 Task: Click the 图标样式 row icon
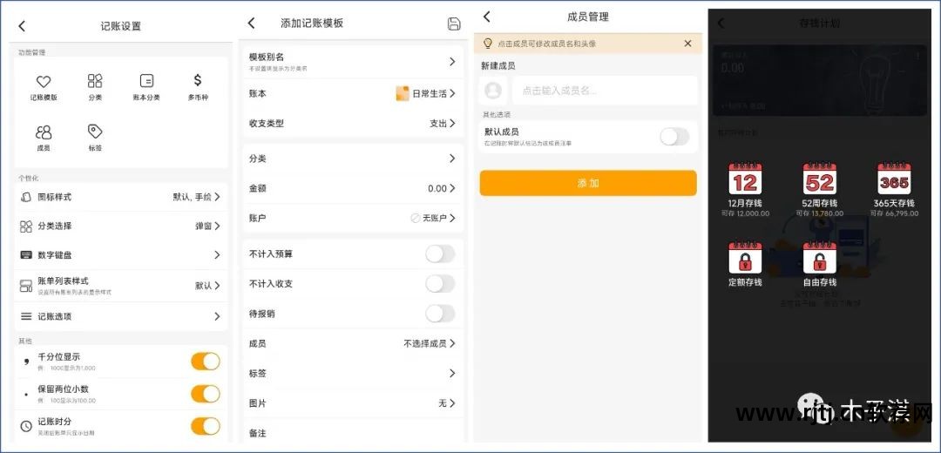click(26, 197)
